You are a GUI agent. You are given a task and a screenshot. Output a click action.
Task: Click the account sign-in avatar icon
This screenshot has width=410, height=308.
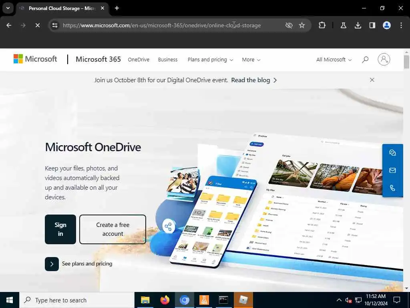click(384, 59)
